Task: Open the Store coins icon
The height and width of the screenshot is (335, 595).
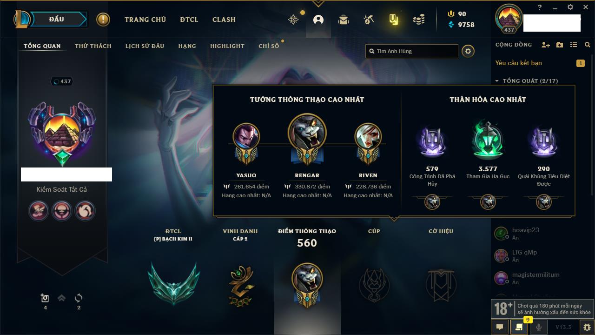Action: [419, 20]
